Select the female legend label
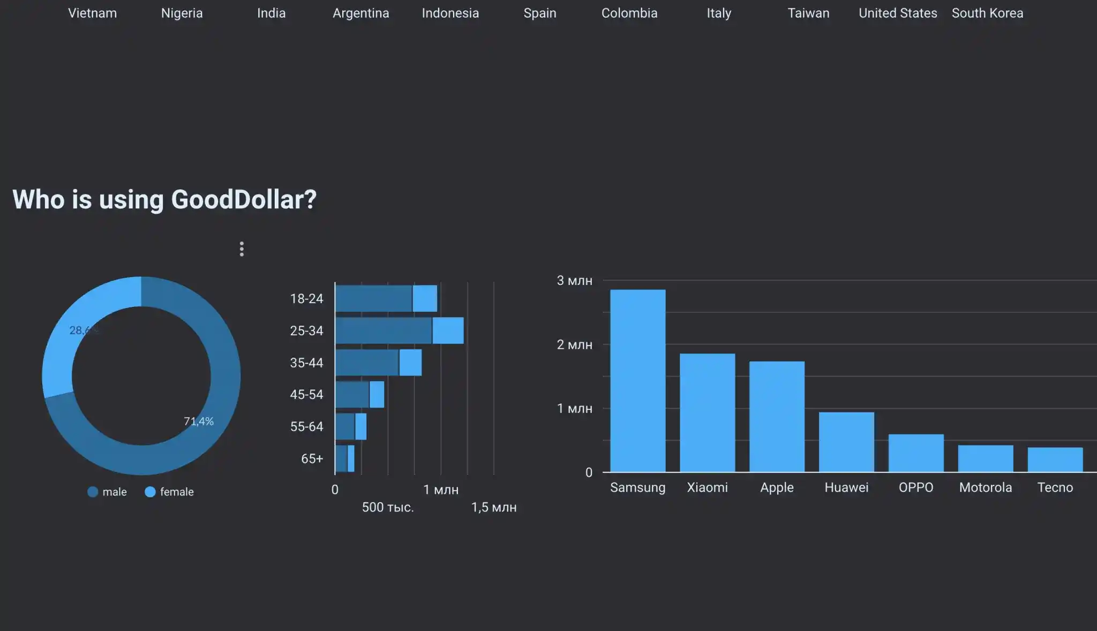 [x=177, y=492]
